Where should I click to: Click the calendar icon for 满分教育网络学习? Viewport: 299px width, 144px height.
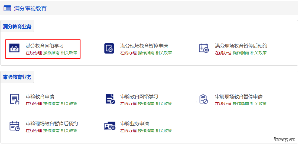15,48
